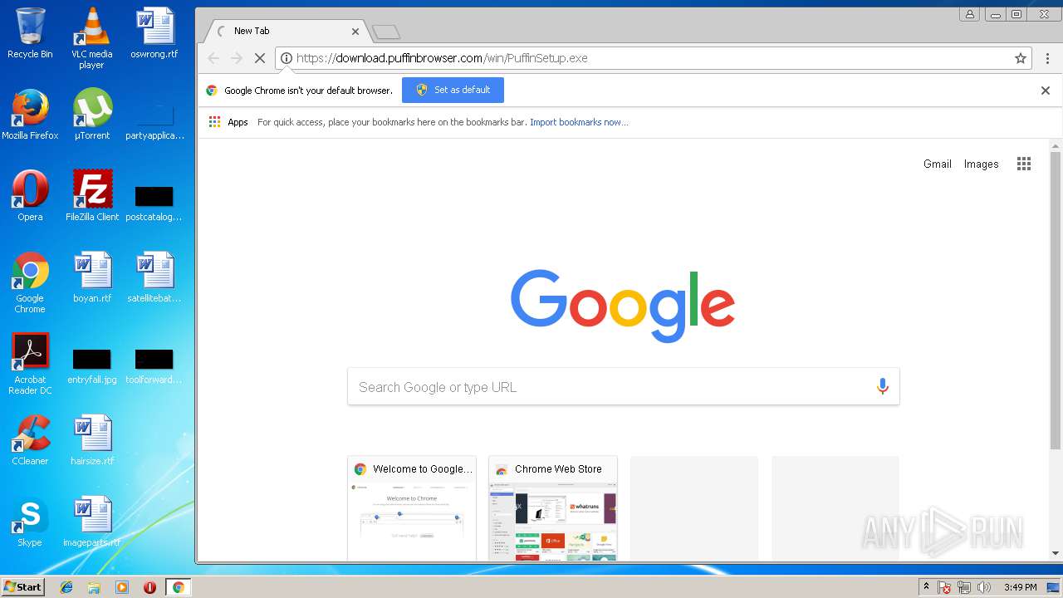Launch Opera browser shortcut
Image resolution: width=1063 pixels, height=598 pixels.
click(30, 196)
